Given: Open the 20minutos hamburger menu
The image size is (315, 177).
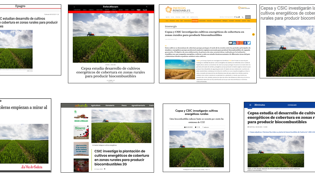Looking at the screenshot, I should pyautogui.click(x=250, y=105).
